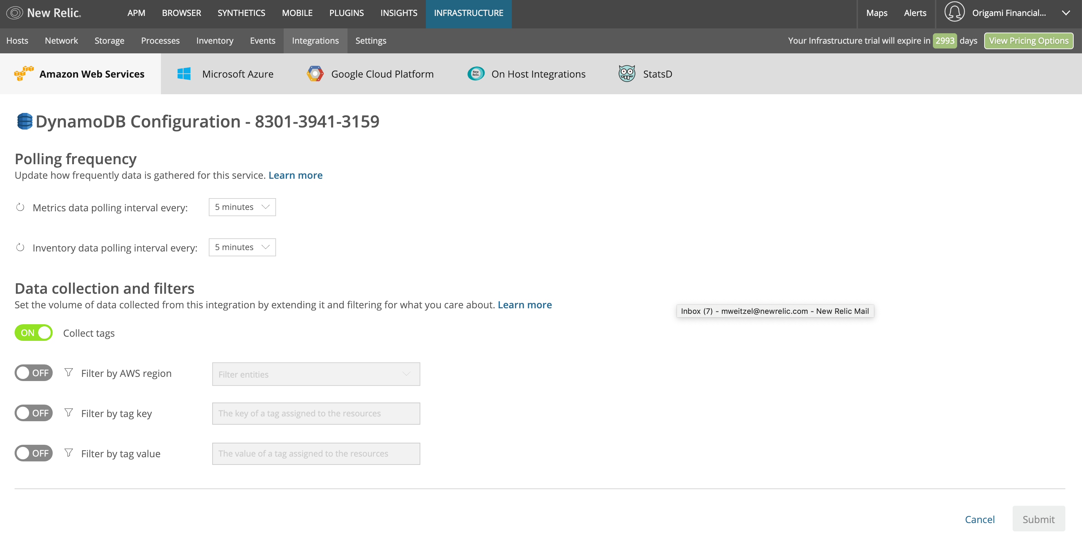The width and height of the screenshot is (1082, 539).
Task: Click the Cancel link
Action: click(x=979, y=519)
